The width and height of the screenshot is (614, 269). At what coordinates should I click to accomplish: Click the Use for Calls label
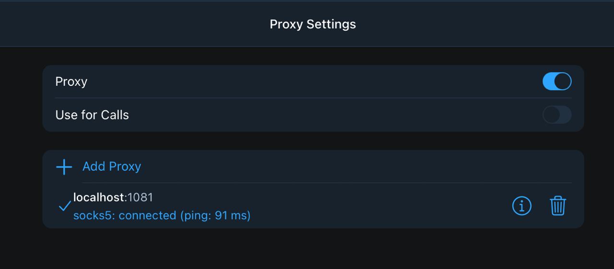pyautogui.click(x=92, y=115)
